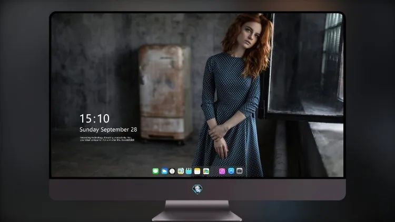The width and height of the screenshot is (395, 222).
Task: Launch the pink iTunes music app
Action: click(x=222, y=171)
